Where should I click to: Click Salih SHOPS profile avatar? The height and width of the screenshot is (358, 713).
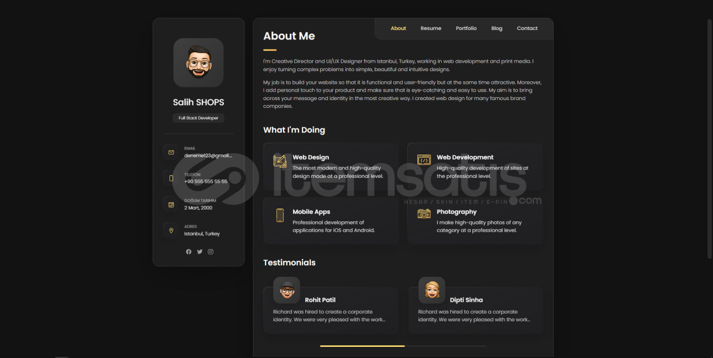click(x=198, y=63)
